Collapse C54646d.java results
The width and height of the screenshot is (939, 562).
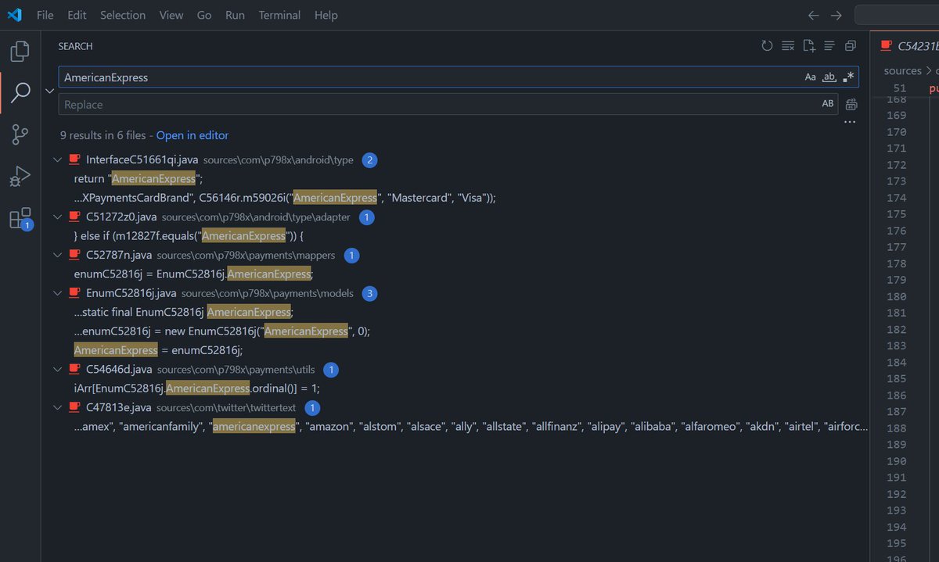pos(57,369)
